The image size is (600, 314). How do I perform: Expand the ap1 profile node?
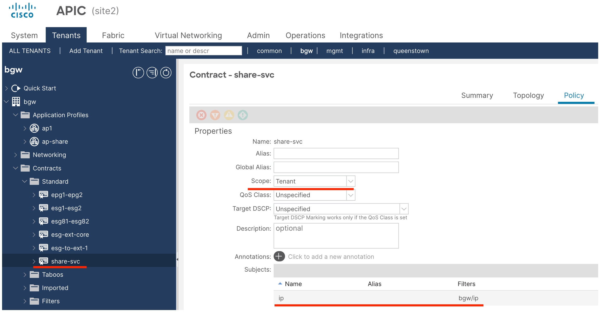pos(25,128)
